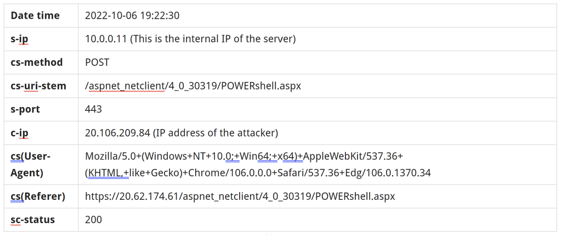The image size is (561, 235).
Task: Select the timestamp 2022-10-06 19:22:30
Action: (x=132, y=15)
